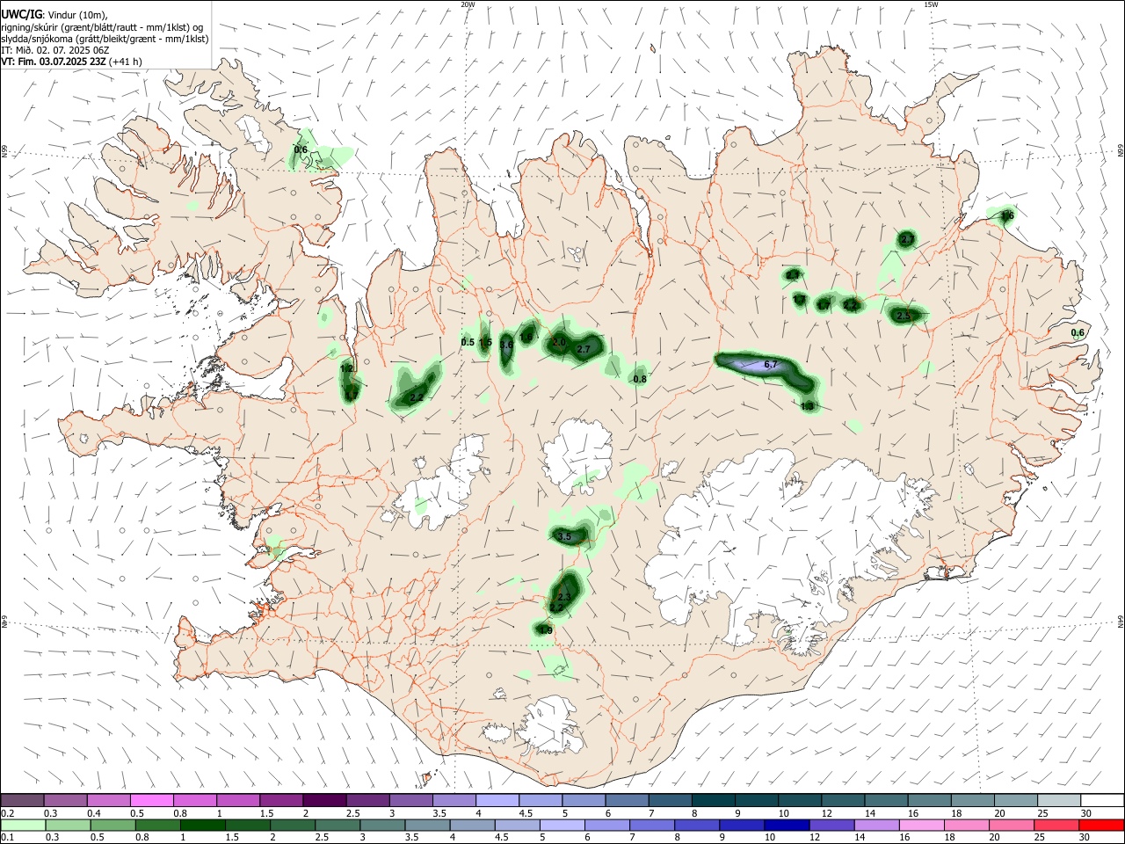This screenshot has width=1125, height=844.
Task: Select light lavender 5 swatch in green-to-red legend
Action: coord(562,825)
